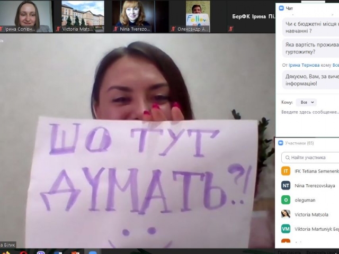
Task: Click the chat message about бюджетні місця
Action: (311, 27)
